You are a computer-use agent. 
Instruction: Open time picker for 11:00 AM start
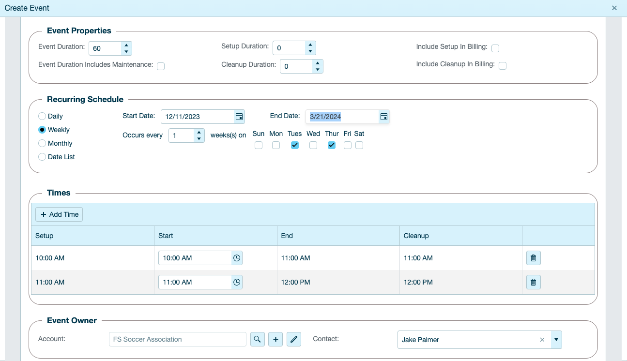(x=236, y=283)
